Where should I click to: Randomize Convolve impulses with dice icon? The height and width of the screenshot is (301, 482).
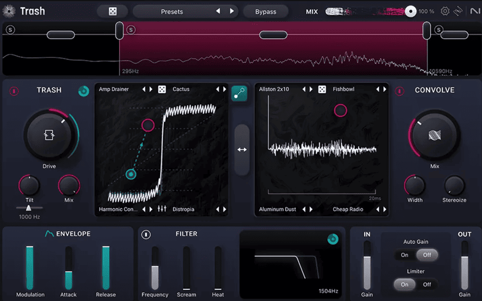pyautogui.click(x=322, y=90)
